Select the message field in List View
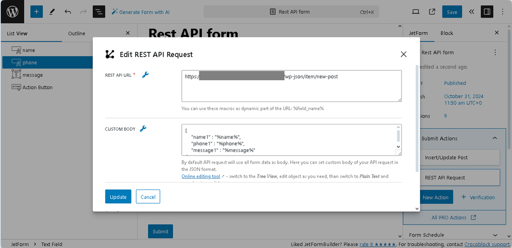Image resolution: width=512 pixels, height=248 pixels. pos(47,75)
